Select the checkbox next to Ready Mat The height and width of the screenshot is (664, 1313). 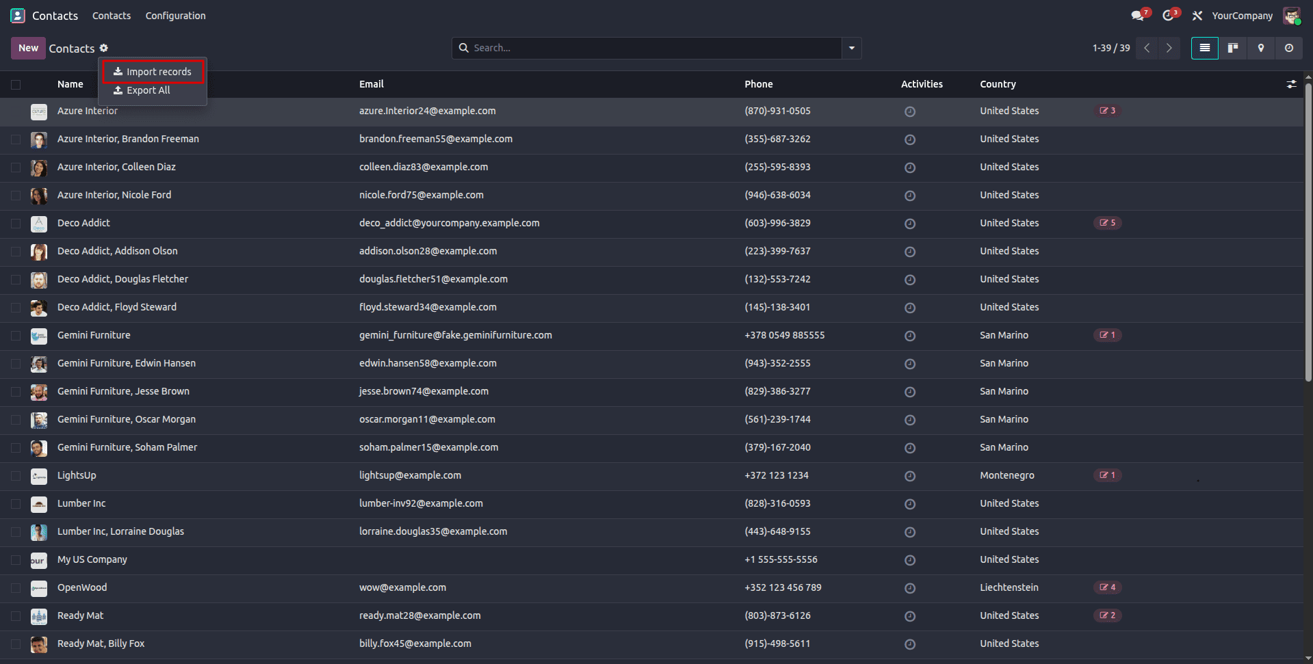tap(16, 616)
